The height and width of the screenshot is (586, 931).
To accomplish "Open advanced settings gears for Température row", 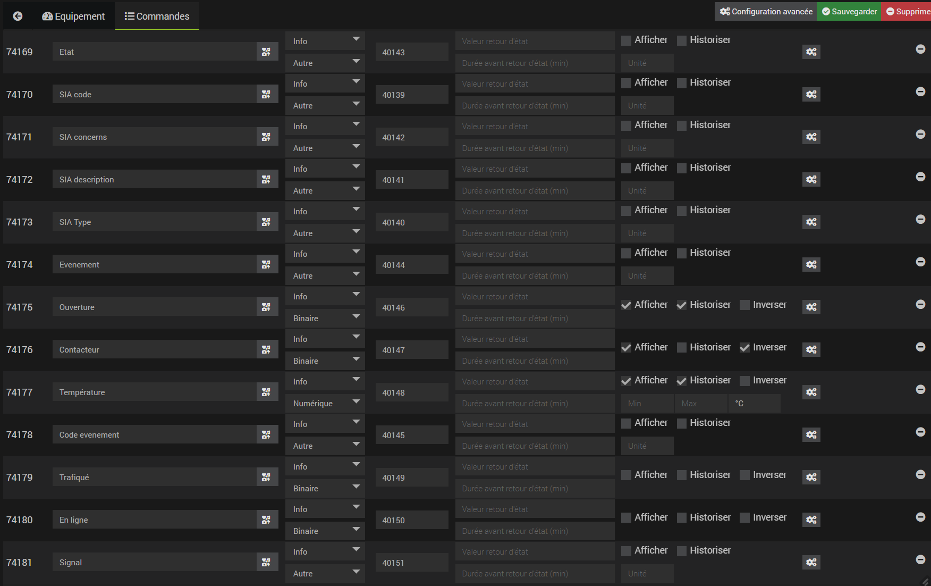I will point(811,392).
